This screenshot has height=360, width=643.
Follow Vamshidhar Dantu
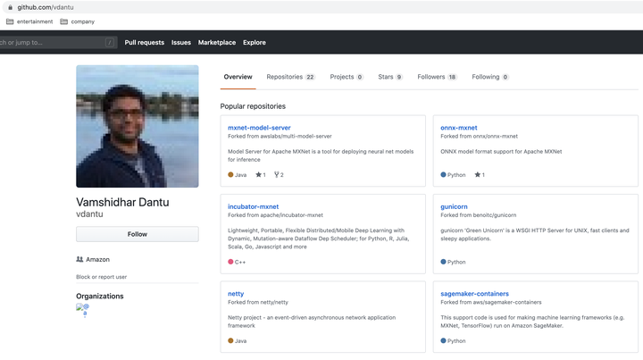(x=138, y=234)
